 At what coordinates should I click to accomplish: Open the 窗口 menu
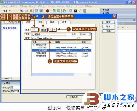tap(79, 6)
